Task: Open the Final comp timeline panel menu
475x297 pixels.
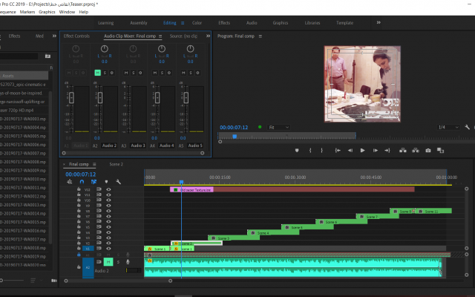Action: point(94,164)
